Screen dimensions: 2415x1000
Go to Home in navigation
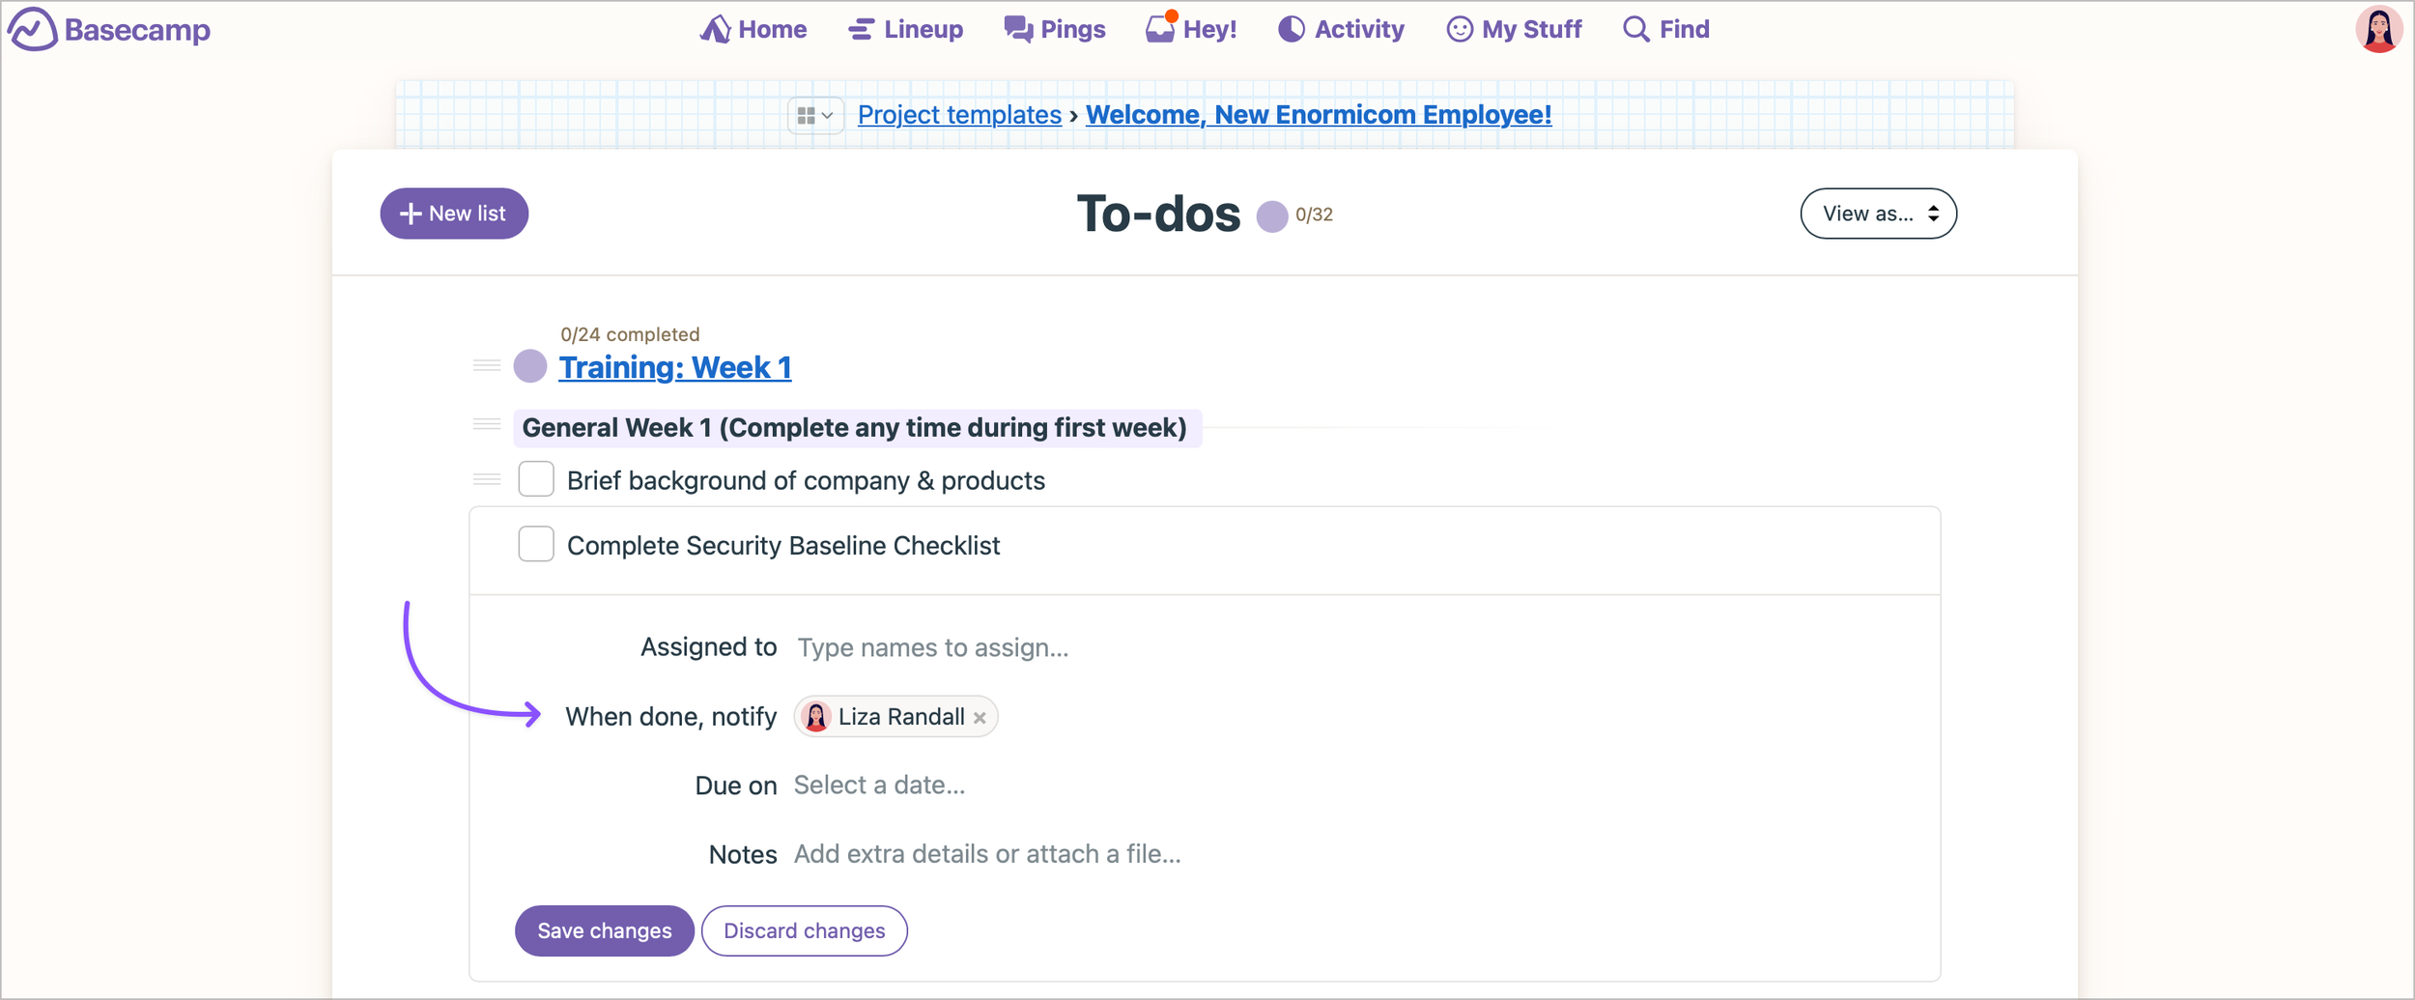point(753,29)
